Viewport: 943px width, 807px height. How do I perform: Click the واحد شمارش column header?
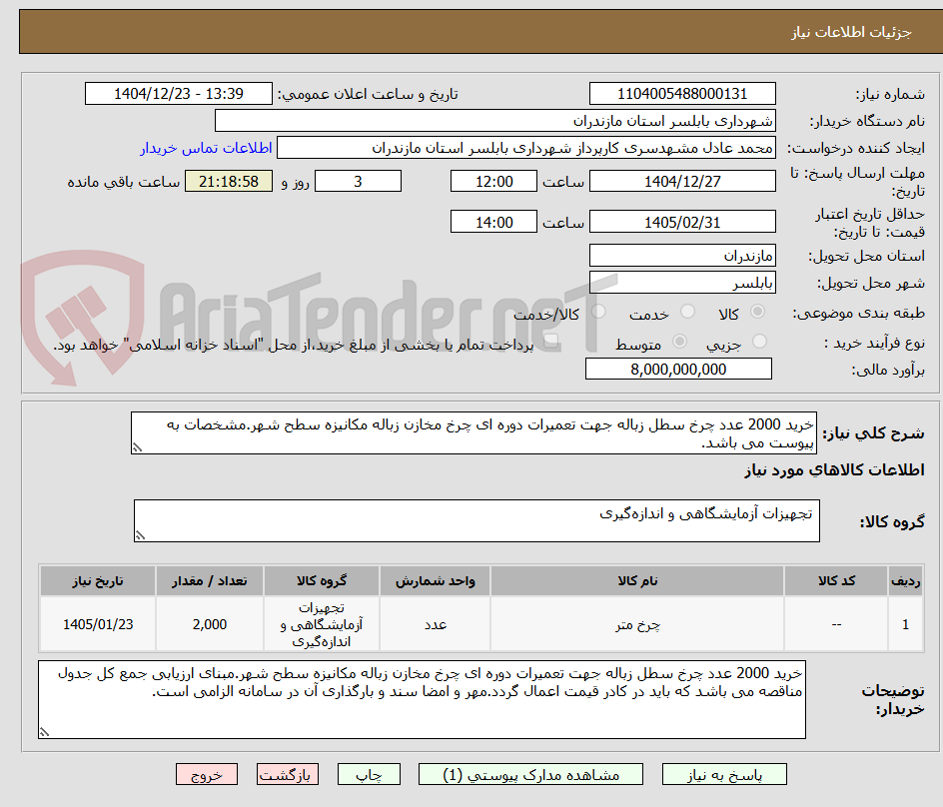point(436,581)
